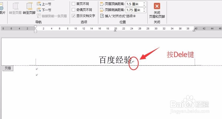Decrease footer bottom distance with down arrow
222x119 pixels.
click(144, 11)
